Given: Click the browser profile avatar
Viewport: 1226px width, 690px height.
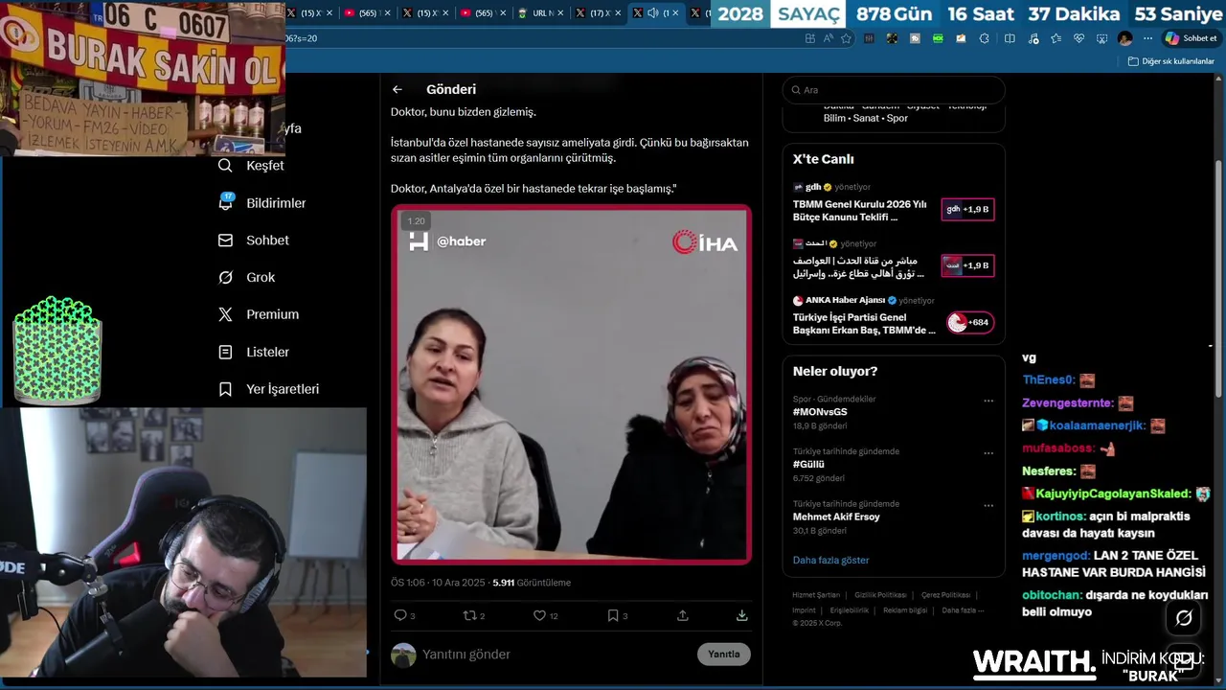Looking at the screenshot, I should (1124, 38).
